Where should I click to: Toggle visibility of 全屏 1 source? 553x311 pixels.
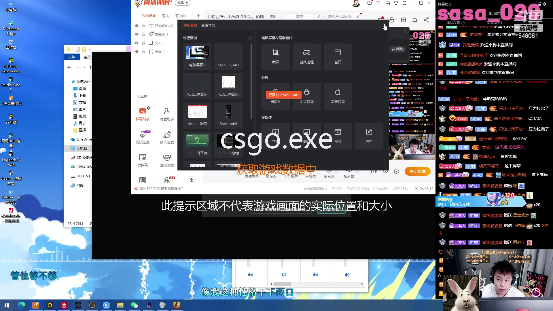pos(137,52)
